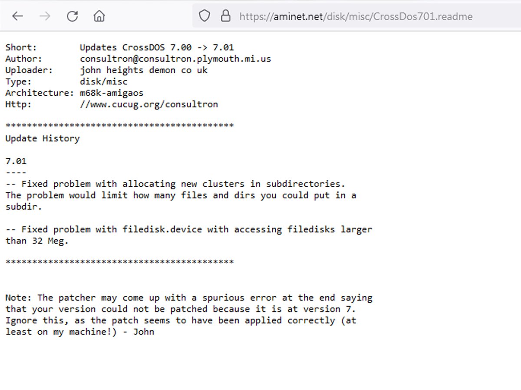Image resolution: width=521 pixels, height=390 pixels.
Task: Click the "than 32 Meg." line
Action: coord(37,240)
